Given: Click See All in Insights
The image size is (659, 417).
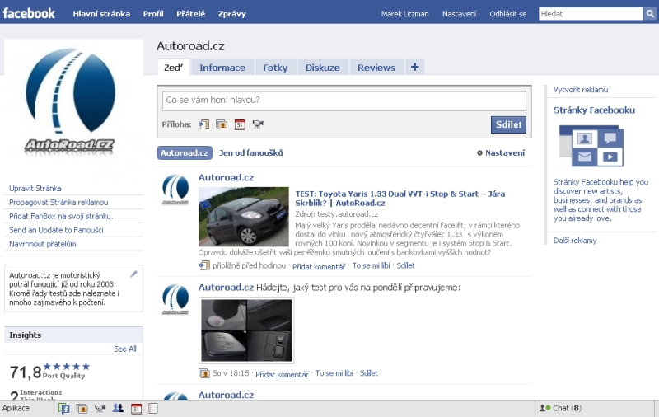Looking at the screenshot, I should pos(125,349).
